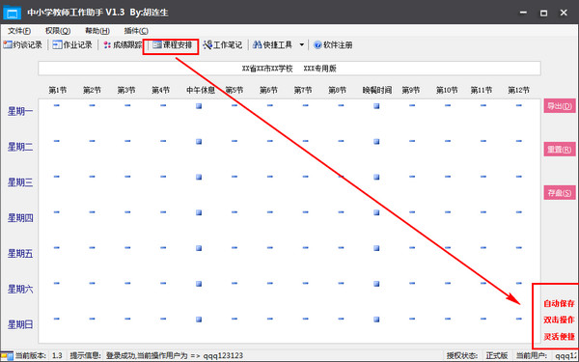Viewport: 579px width, 362px height.
Task: Select 星期二 中午休息 square icon
Action: pos(199,142)
